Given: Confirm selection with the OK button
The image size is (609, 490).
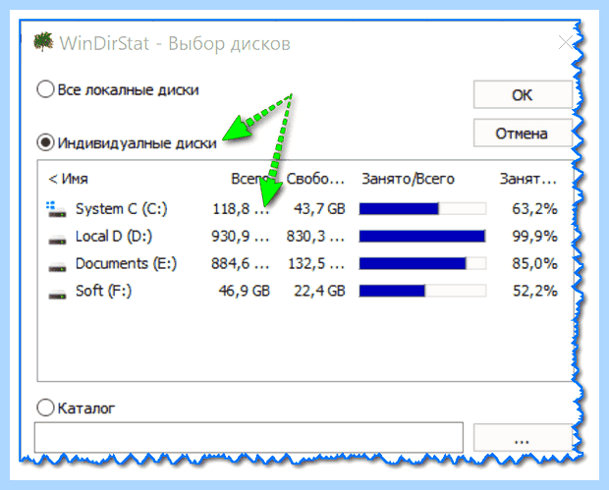Looking at the screenshot, I should 522,94.
